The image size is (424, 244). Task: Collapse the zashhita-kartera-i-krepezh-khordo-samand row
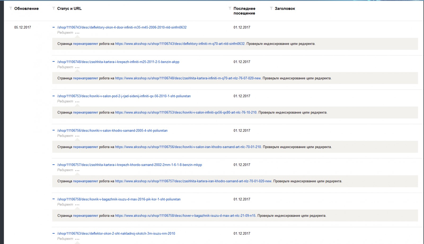pyautogui.click(x=54, y=165)
